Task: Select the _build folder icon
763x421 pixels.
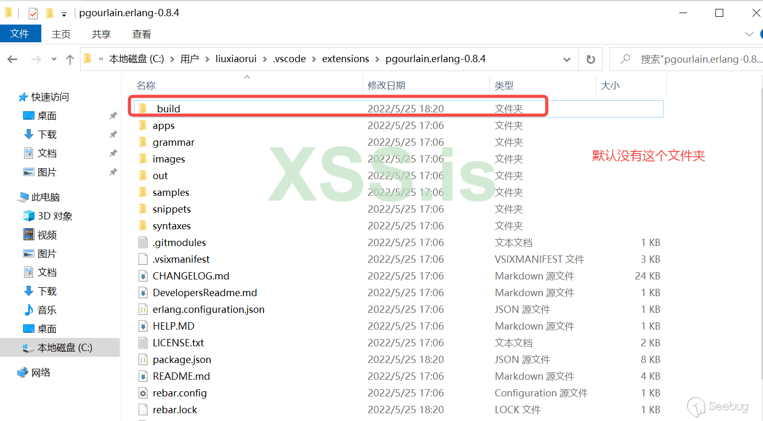Action: coord(143,109)
